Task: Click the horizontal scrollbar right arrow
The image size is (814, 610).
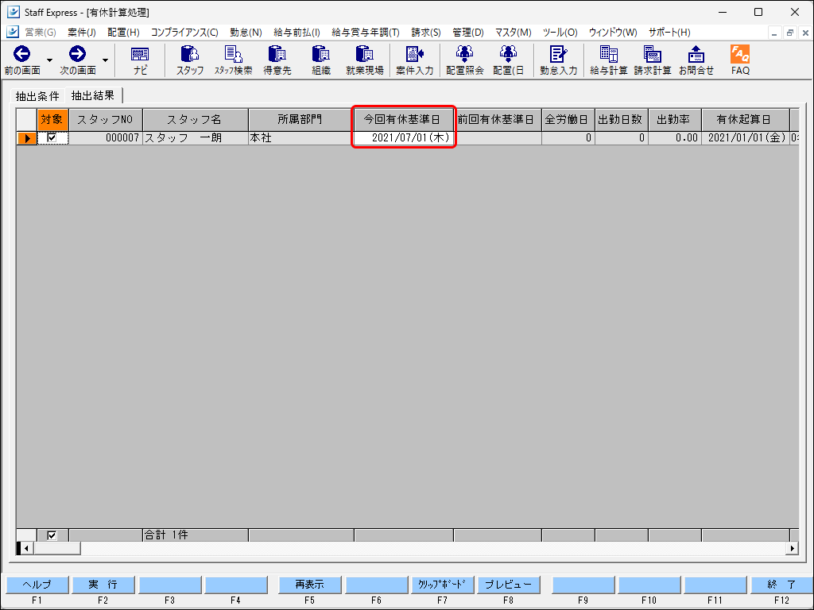Action: pyautogui.click(x=793, y=548)
